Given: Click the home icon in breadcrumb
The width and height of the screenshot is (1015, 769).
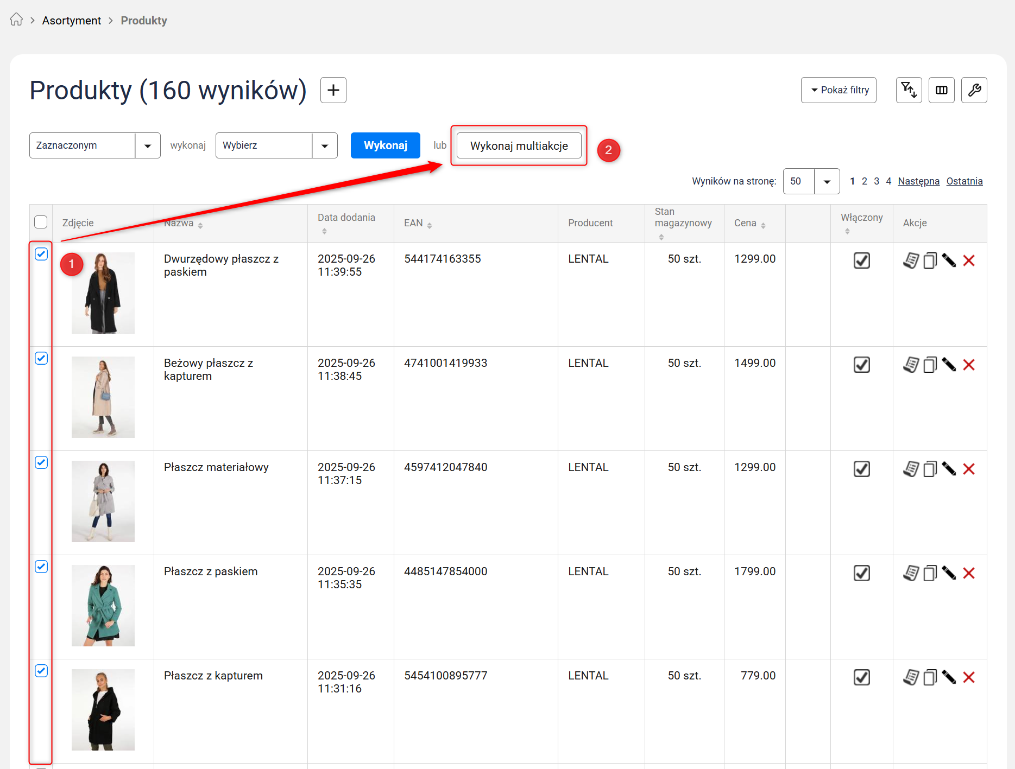Looking at the screenshot, I should pos(16,20).
